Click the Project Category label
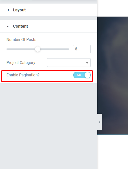128x169 pixels. (x=21, y=63)
